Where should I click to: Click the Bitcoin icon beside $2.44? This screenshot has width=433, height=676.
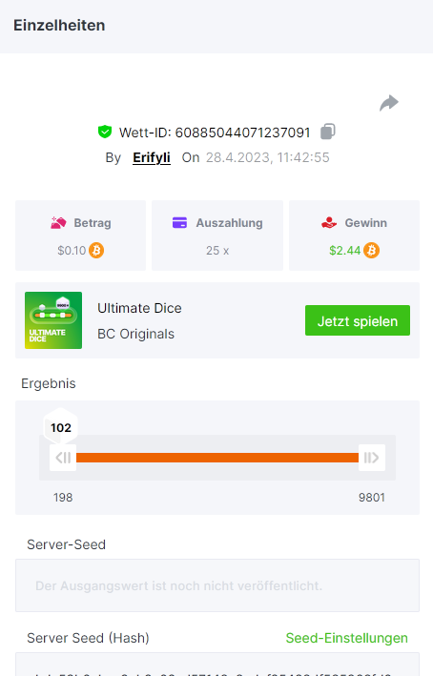tap(371, 251)
